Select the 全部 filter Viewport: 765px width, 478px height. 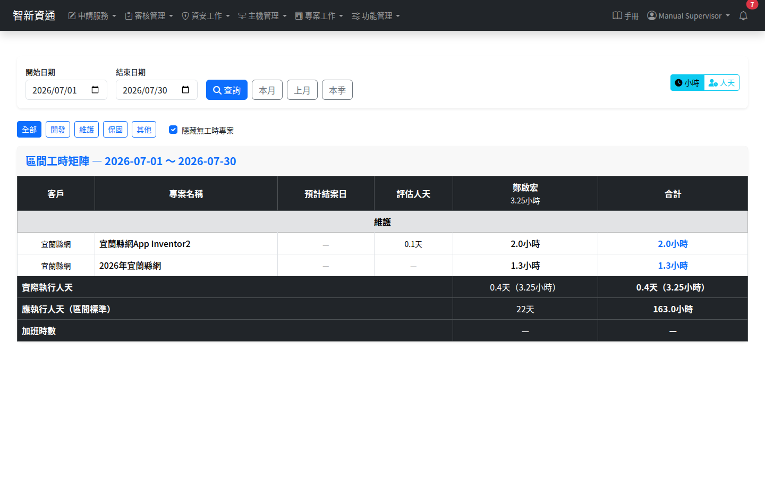click(29, 130)
